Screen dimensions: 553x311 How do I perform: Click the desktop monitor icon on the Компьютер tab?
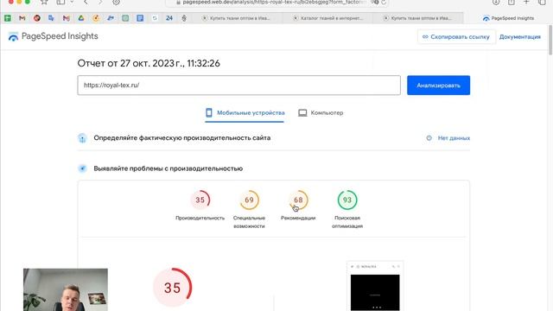[x=302, y=113]
